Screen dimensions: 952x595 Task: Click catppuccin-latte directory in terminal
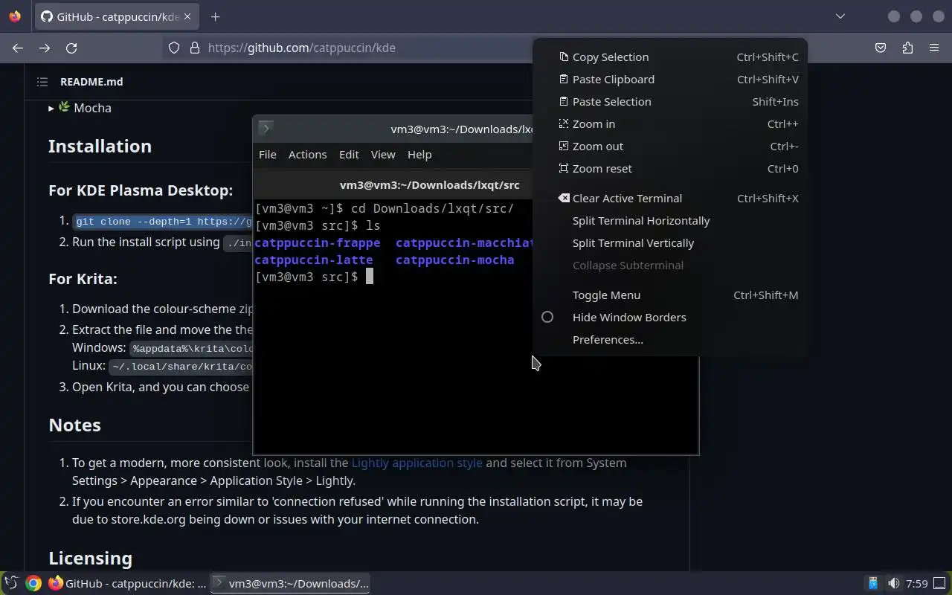click(313, 260)
